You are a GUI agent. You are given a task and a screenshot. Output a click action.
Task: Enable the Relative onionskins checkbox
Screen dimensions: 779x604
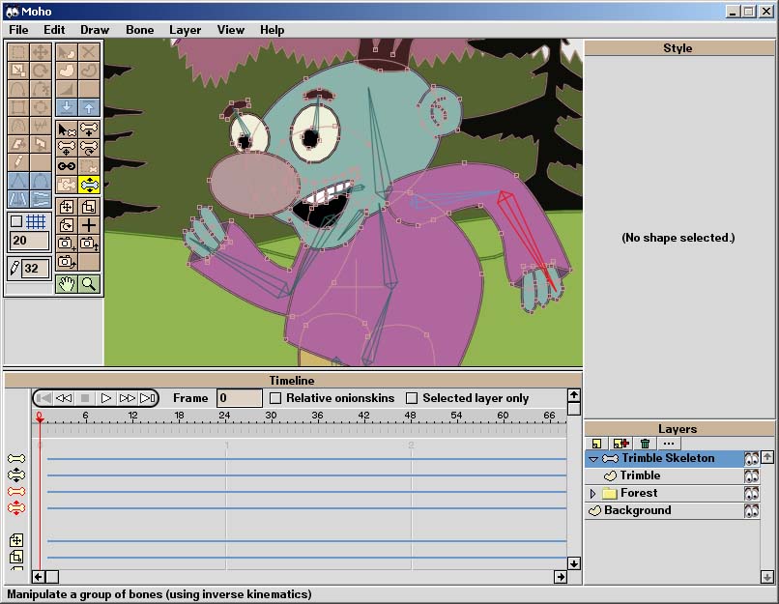click(x=275, y=398)
